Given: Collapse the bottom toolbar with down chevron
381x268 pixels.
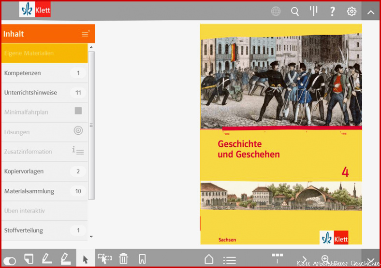Looking at the screenshot, I should [370, 258].
